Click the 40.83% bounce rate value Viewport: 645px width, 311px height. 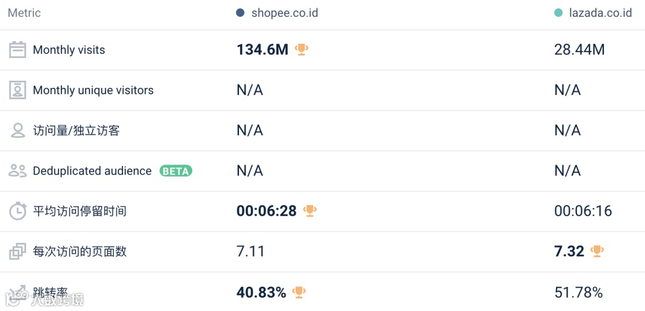(x=261, y=292)
